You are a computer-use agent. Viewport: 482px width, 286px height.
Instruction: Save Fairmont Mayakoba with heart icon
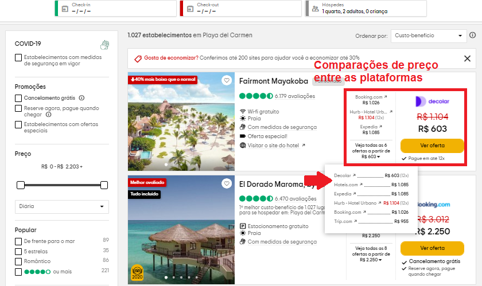227,80
